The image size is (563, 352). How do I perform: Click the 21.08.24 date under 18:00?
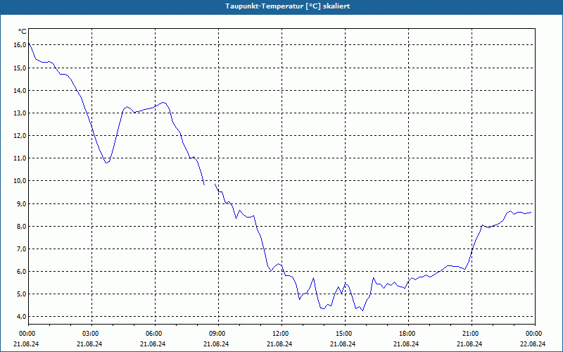tap(406, 344)
